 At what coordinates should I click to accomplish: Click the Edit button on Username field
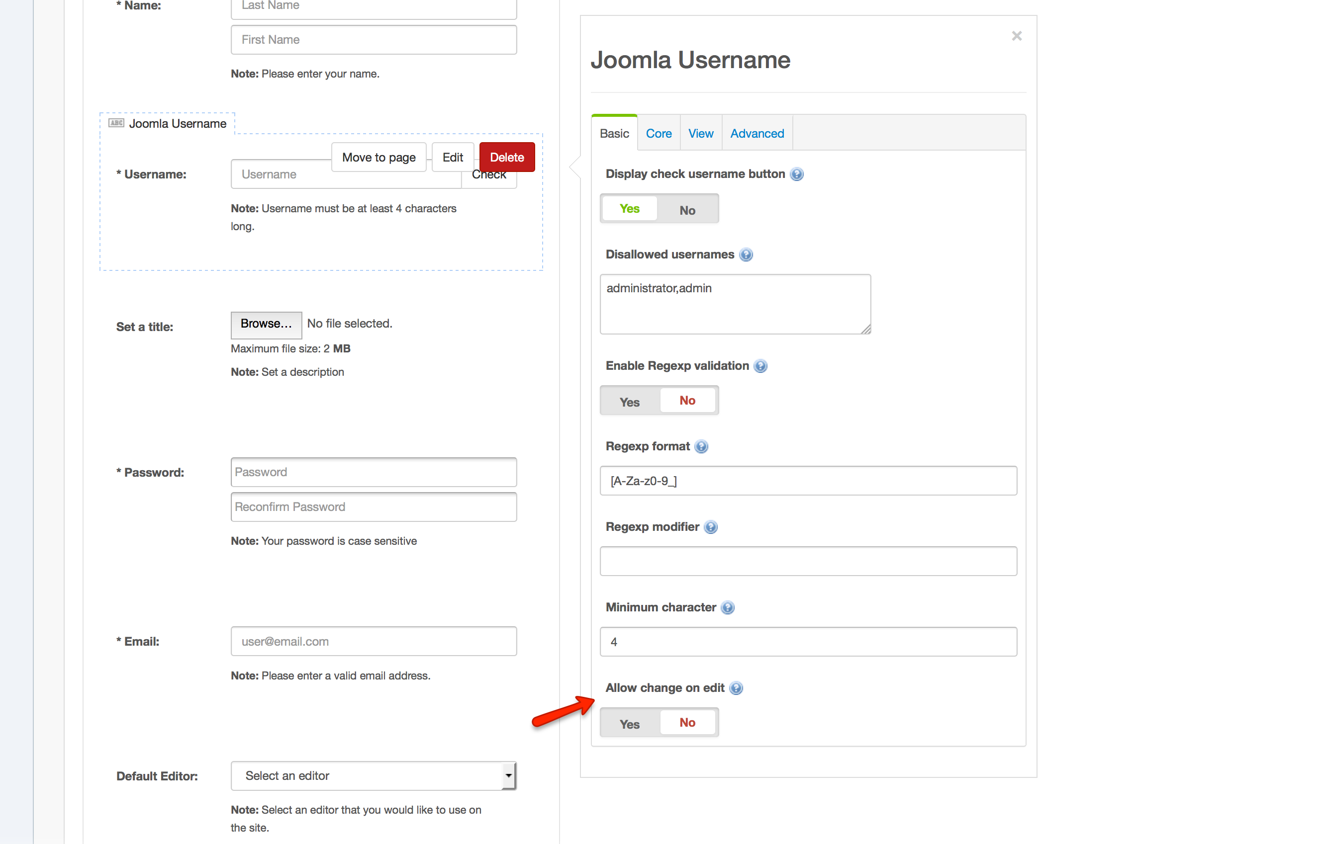453,157
